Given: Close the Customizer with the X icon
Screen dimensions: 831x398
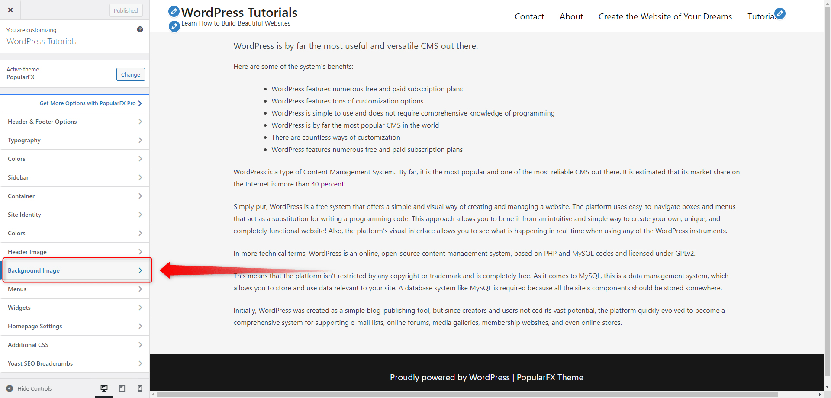Looking at the screenshot, I should coord(10,10).
